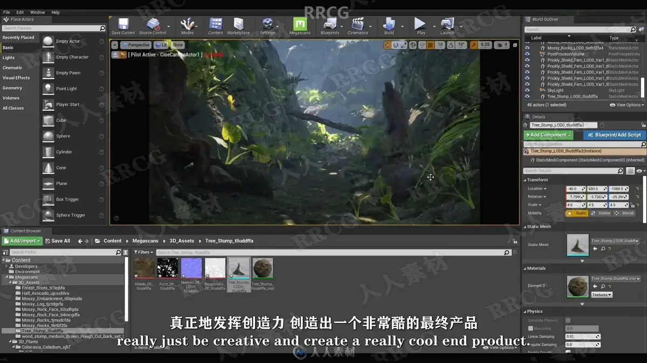Viewport: 647px width, 363px height.
Task: Open the viewport Show menu
Action: (x=177, y=45)
